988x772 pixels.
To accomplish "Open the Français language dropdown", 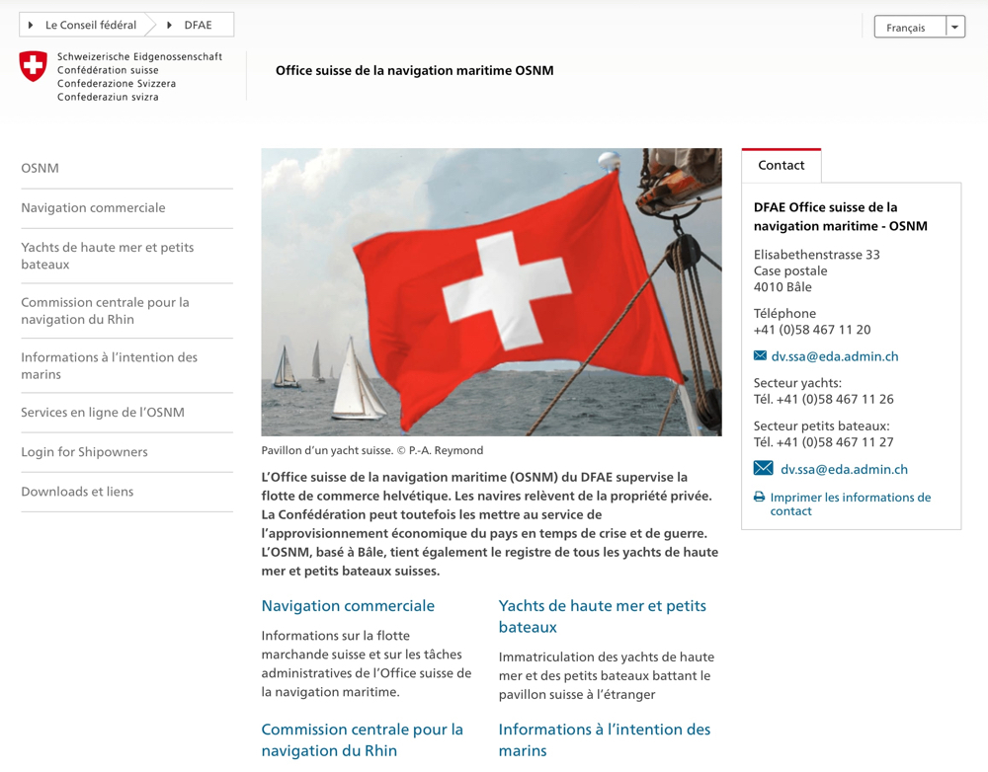I will 906,28.
